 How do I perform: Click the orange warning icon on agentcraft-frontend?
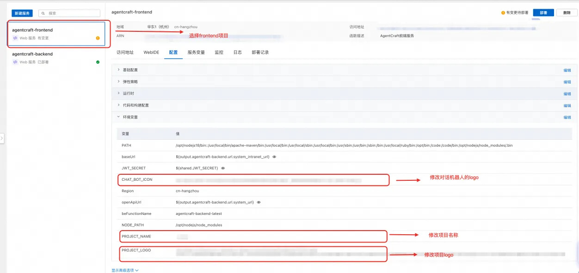click(98, 38)
